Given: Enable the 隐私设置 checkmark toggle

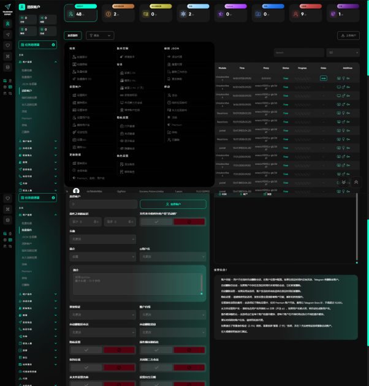Looking at the screenshot, I should point(85,349).
